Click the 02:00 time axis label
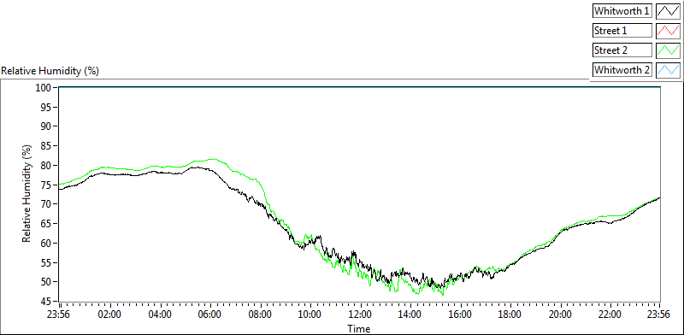 pyautogui.click(x=110, y=314)
